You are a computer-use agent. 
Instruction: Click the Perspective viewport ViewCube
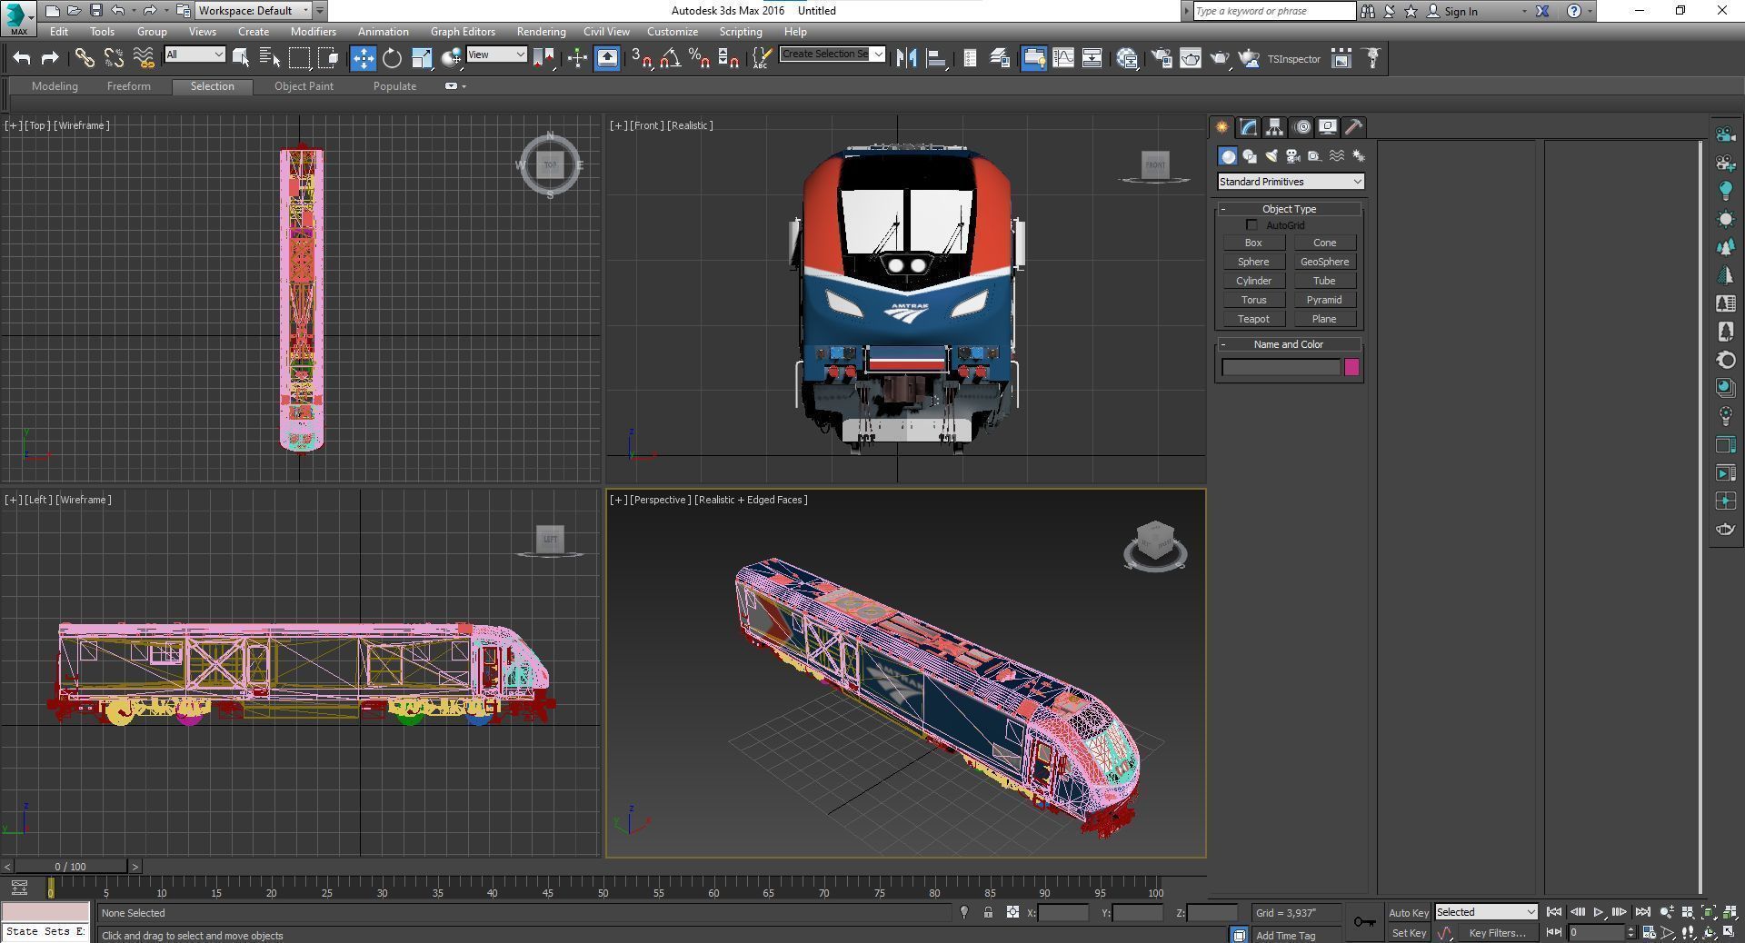pos(1154,545)
